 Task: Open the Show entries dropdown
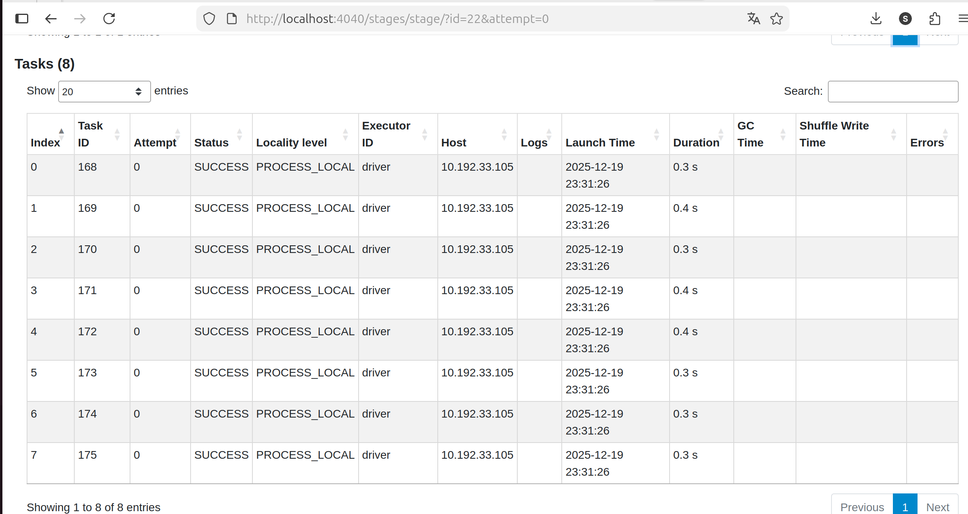104,92
